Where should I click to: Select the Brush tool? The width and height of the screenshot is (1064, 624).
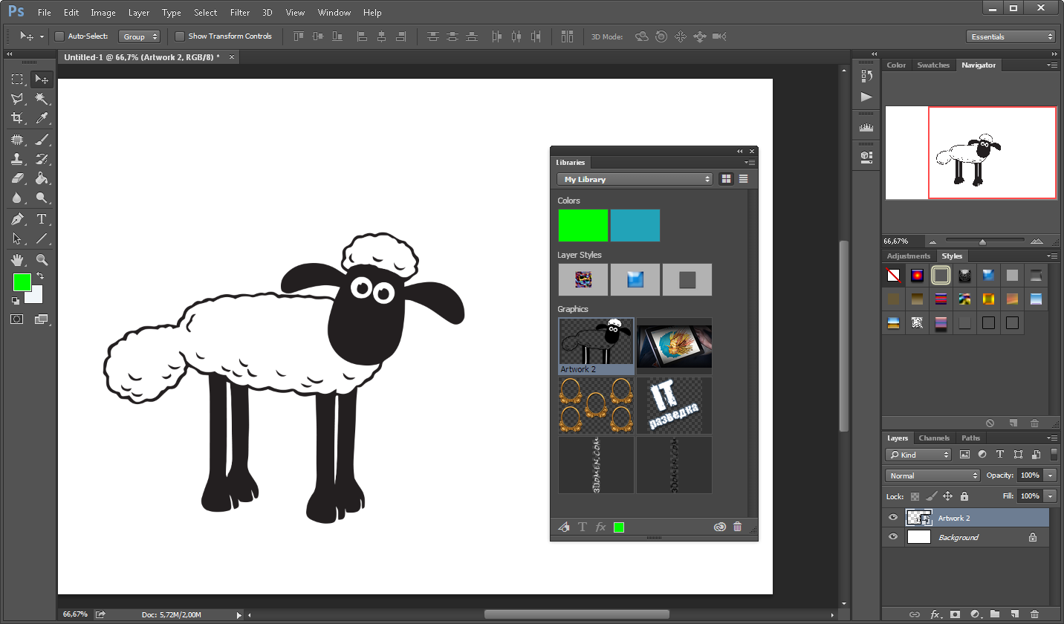tap(42, 140)
